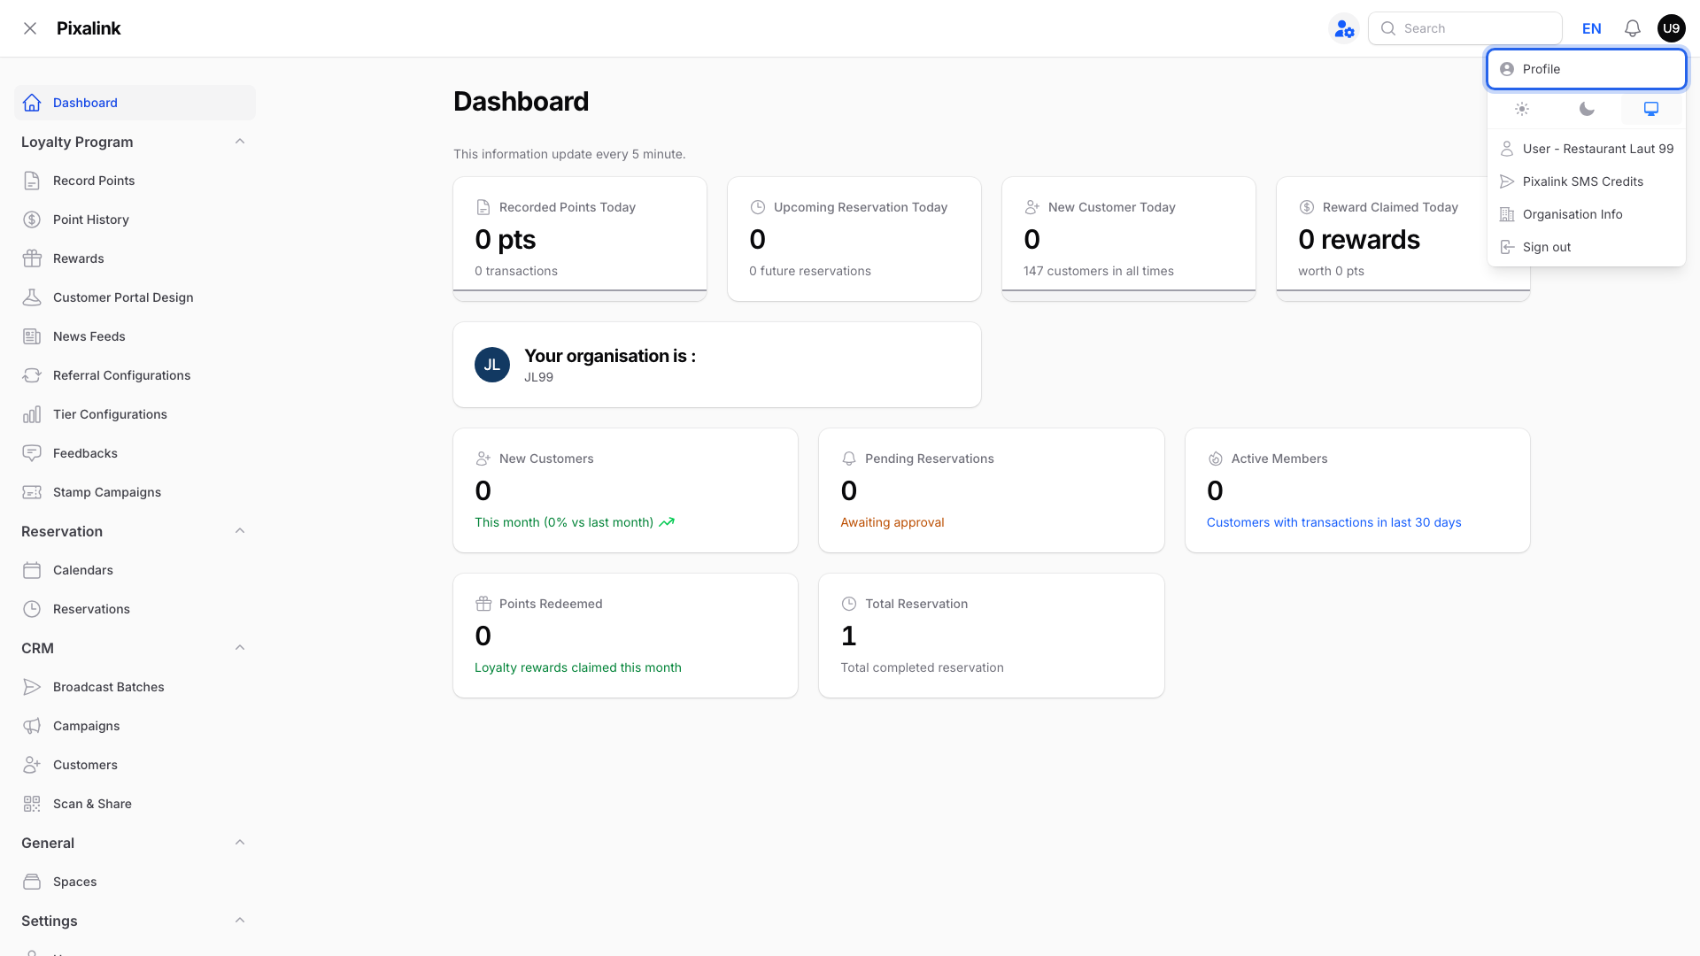This screenshot has width=1700, height=956.
Task: Click the Stamp Campaigns ticket icon
Action: [x=32, y=492]
